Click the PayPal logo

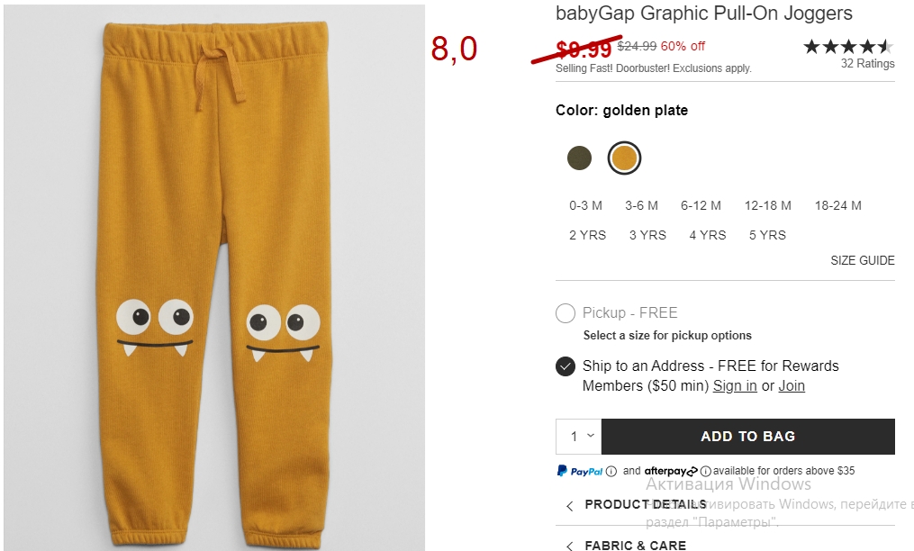[x=579, y=471]
